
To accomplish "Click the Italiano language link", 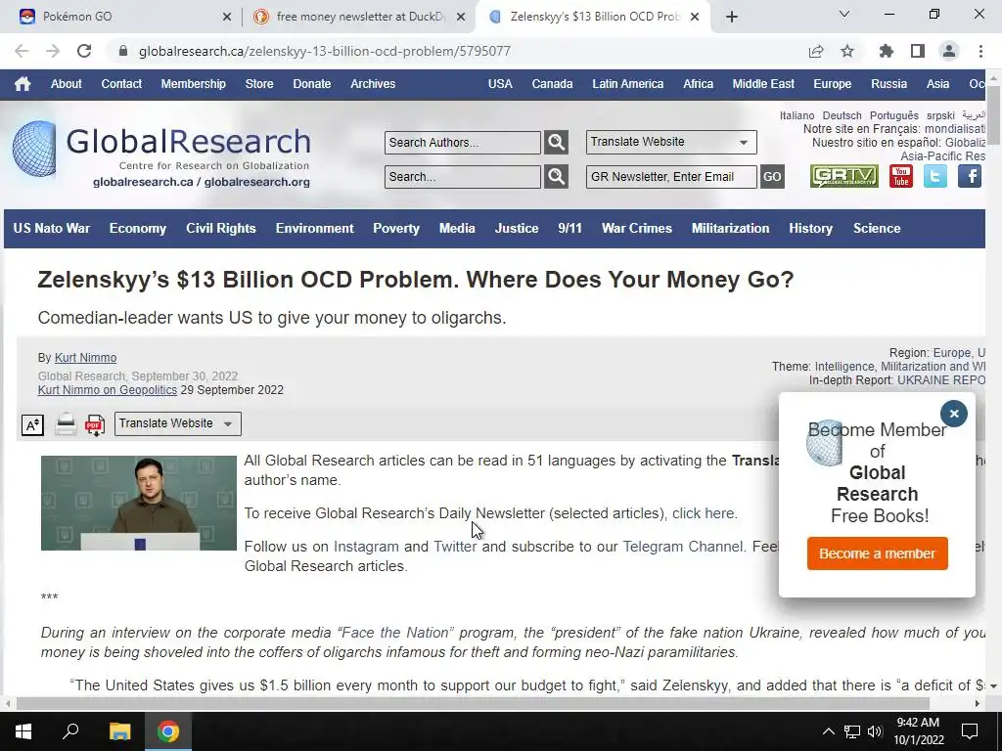I will click(797, 115).
